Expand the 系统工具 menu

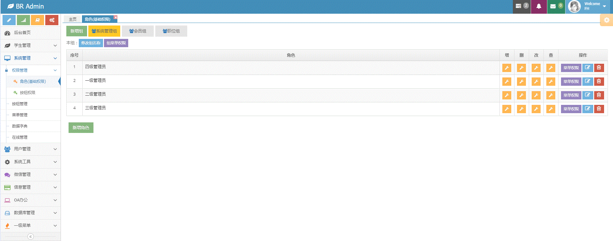30,162
